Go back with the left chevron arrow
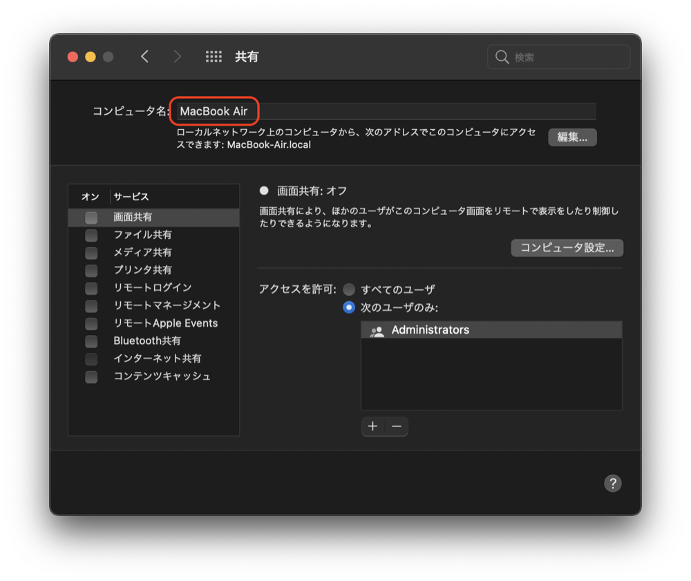 144,57
